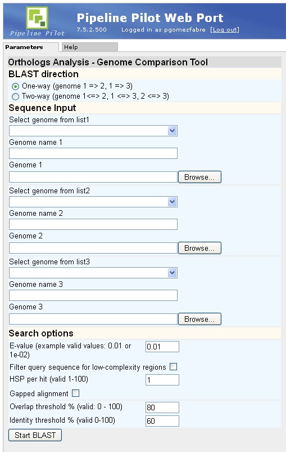
Task: Open the Select genome from list1 dropdown
Action: coord(93,131)
